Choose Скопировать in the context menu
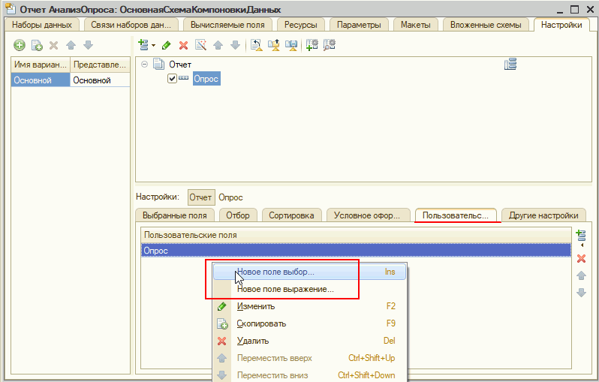 click(309, 323)
